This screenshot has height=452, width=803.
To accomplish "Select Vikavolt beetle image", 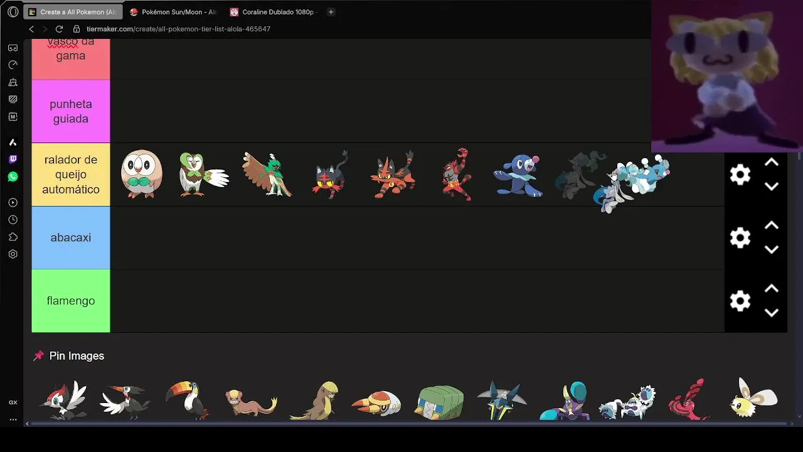I will [502, 399].
